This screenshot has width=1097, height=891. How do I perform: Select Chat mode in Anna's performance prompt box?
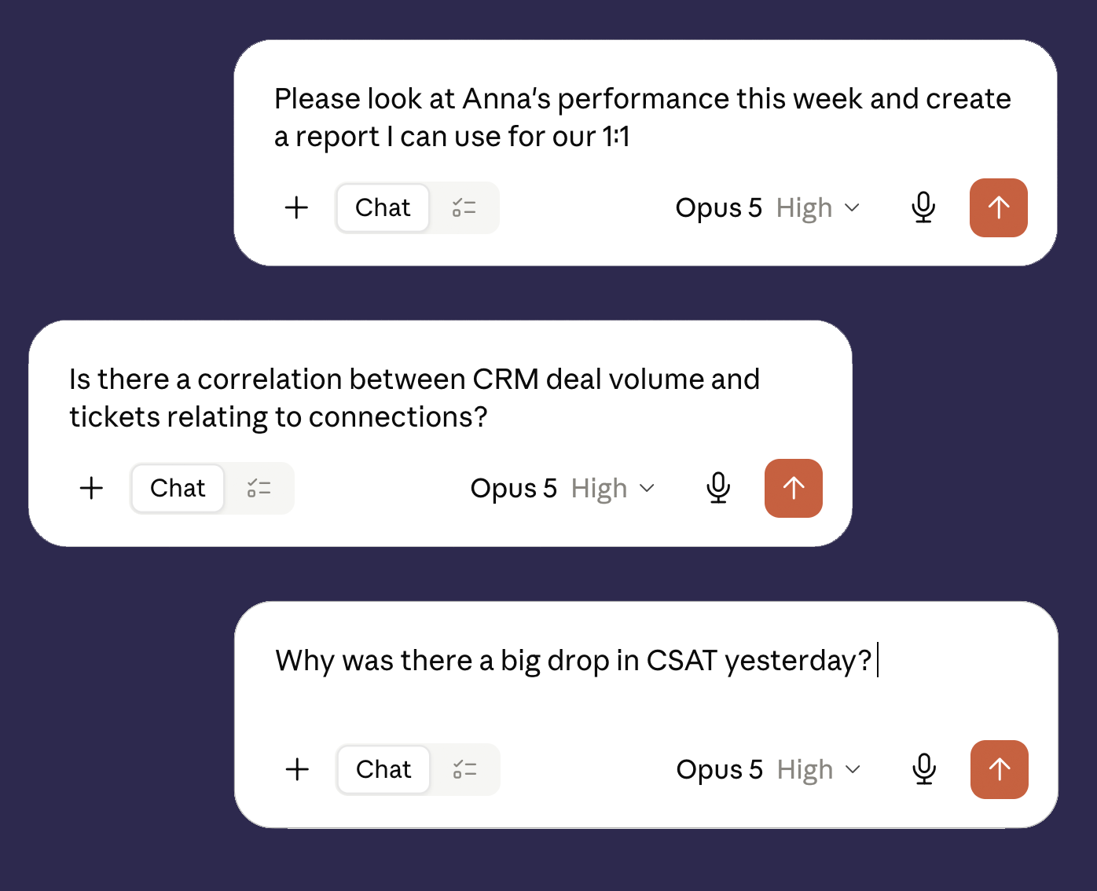click(x=383, y=208)
